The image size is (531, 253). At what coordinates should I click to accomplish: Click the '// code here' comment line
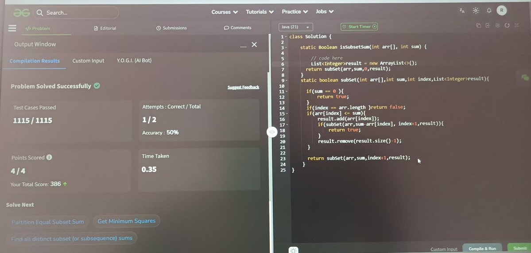(326, 58)
